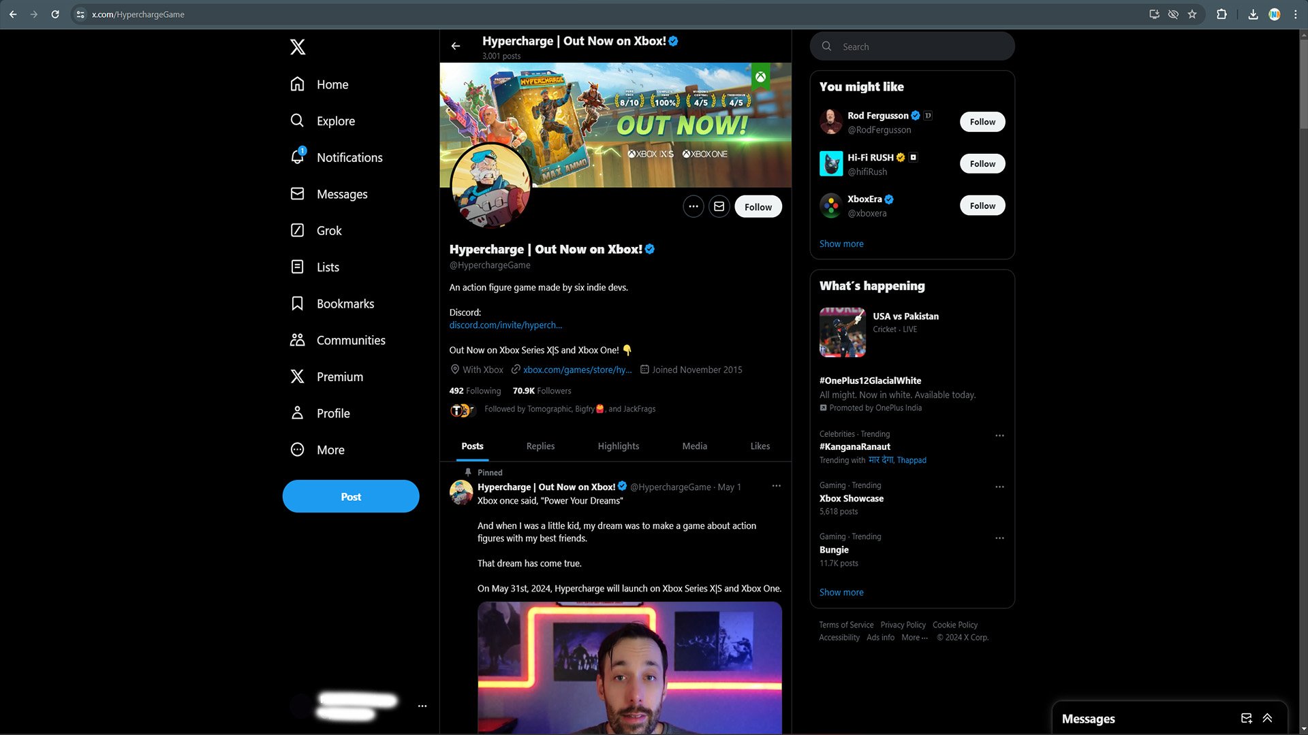See followers you know: Tomographic, Bigfry, JackFrags
Viewport: 1308px width, 735px height.
[x=553, y=409]
